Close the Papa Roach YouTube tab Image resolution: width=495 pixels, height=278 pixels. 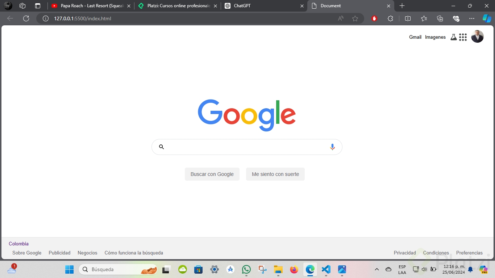(x=129, y=6)
